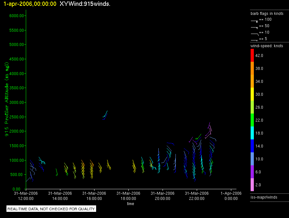Click the 31-Mar-2006 20:00:00 time label
The image size is (289, 218).
[163, 196]
